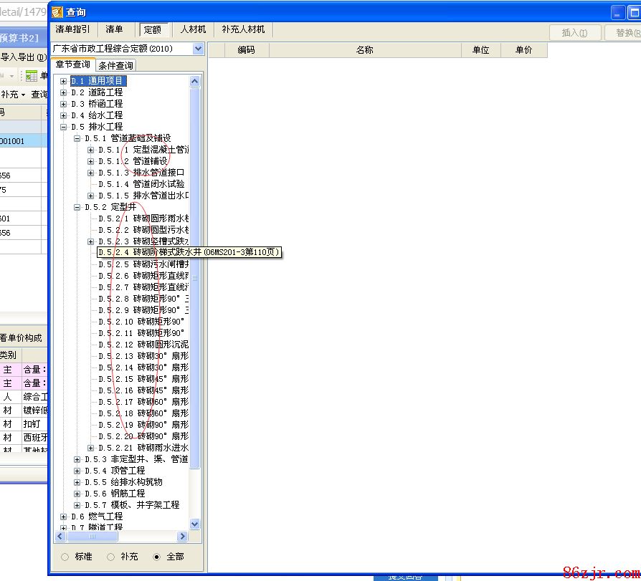
Task: Open the 广东省市政工程综合定额 dropdown
Action: pos(198,49)
